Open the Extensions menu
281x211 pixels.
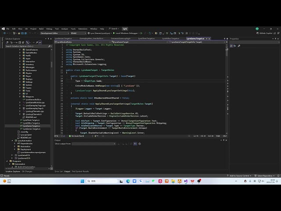tap(83, 29)
